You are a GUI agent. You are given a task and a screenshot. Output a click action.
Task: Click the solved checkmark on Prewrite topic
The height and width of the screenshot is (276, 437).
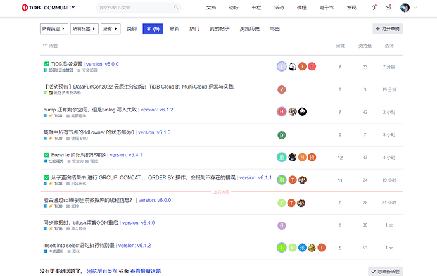tap(46, 155)
